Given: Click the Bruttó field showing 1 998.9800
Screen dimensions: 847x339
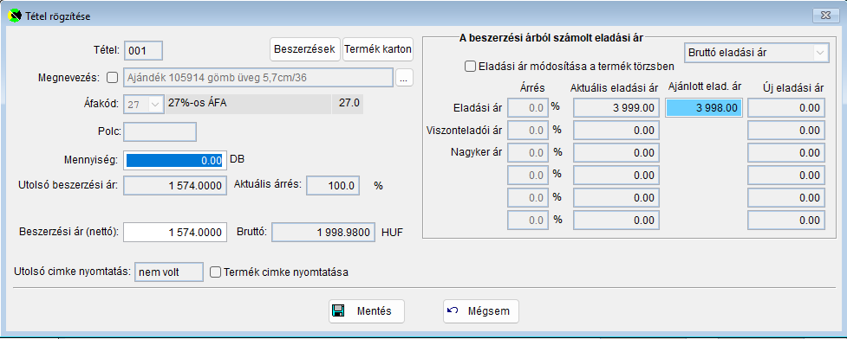Looking at the screenshot, I should [323, 233].
